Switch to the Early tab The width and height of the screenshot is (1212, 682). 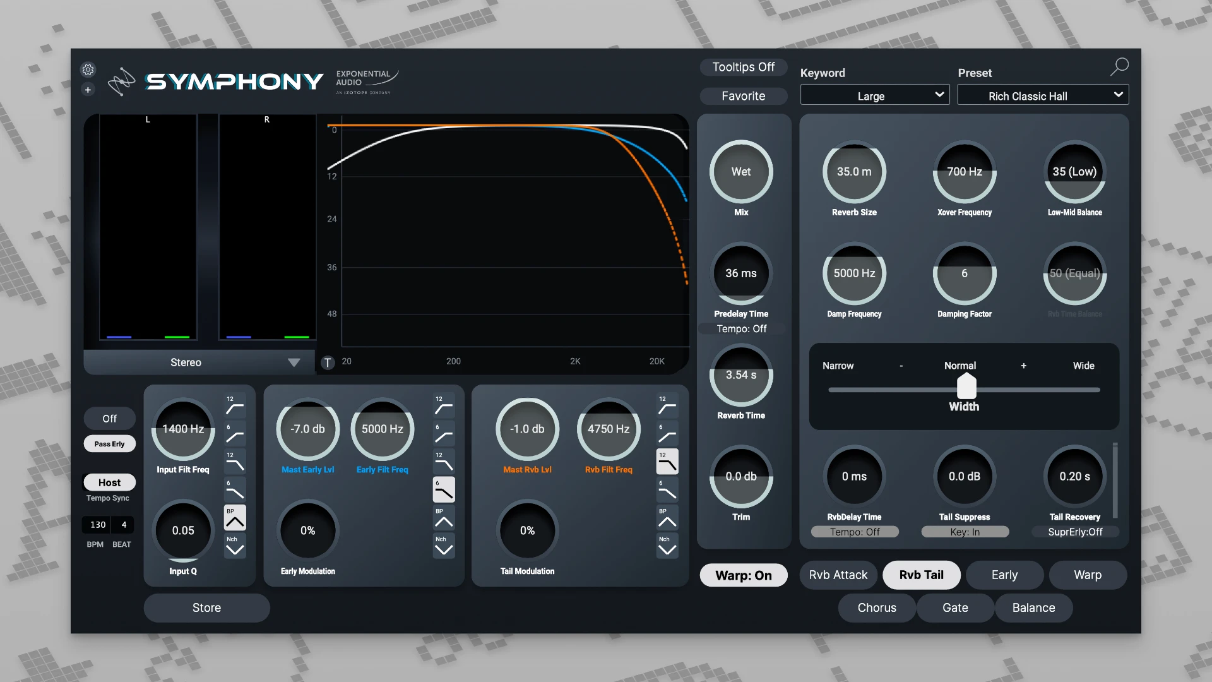[1004, 575]
